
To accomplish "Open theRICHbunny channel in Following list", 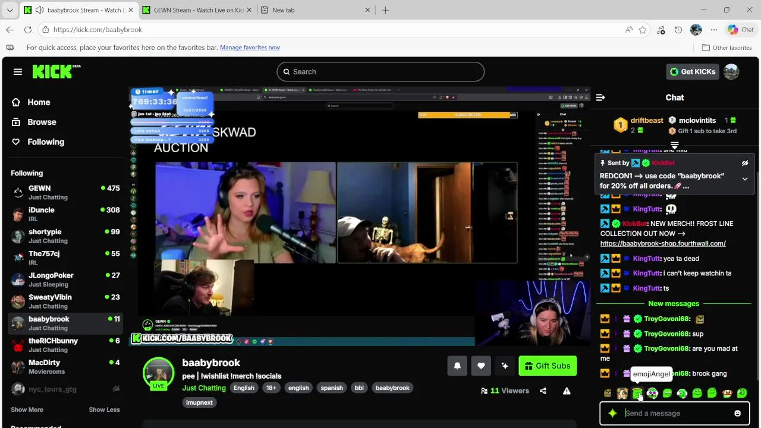I will click(65, 345).
